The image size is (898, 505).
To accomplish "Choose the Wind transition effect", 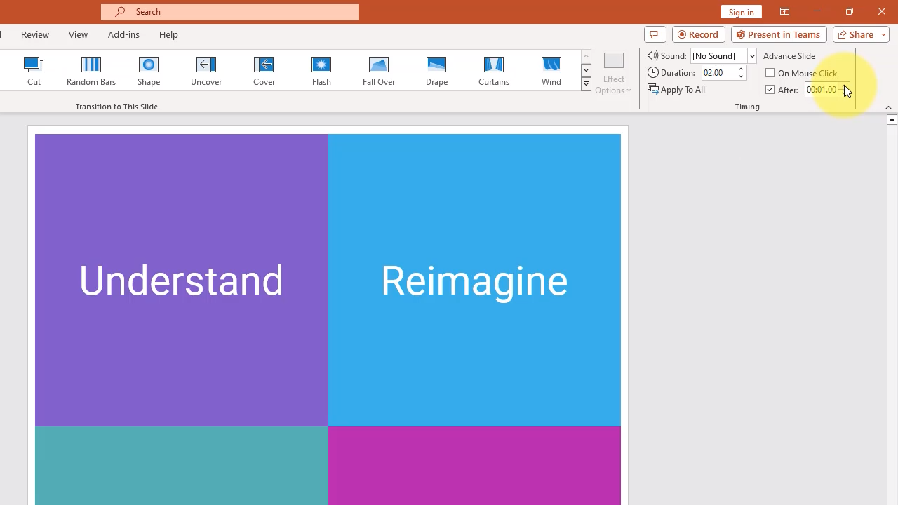I will [x=551, y=71].
